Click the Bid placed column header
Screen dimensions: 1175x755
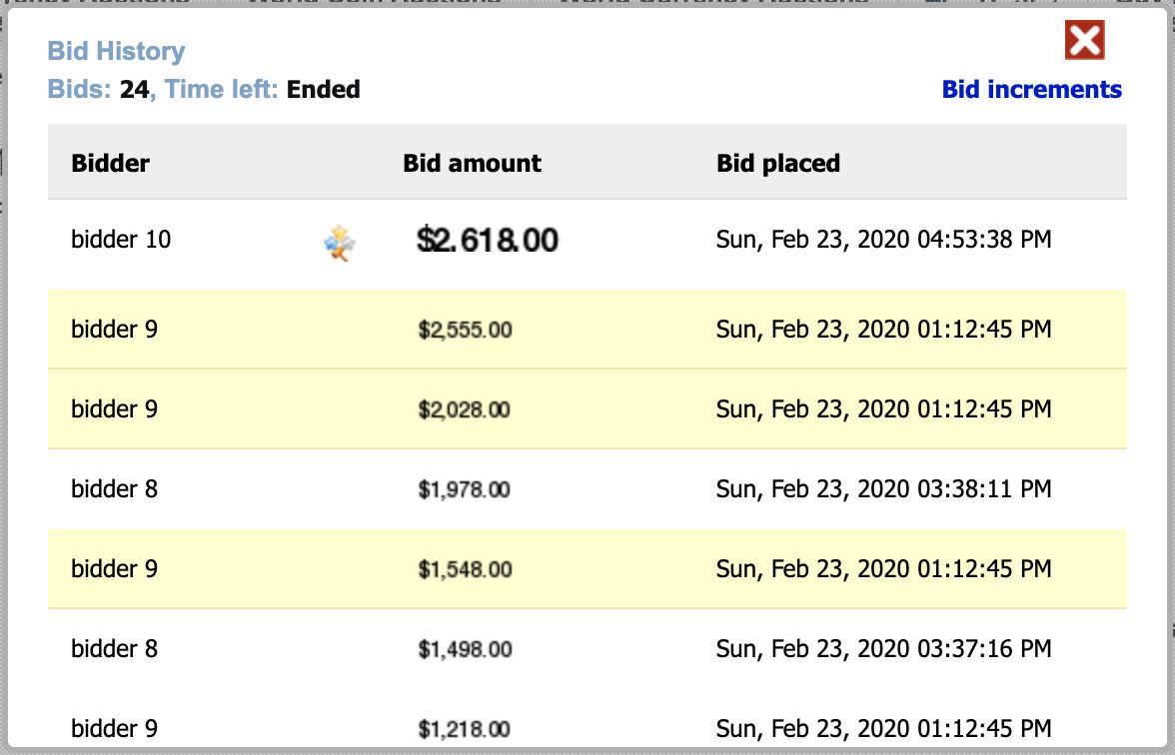tap(777, 164)
